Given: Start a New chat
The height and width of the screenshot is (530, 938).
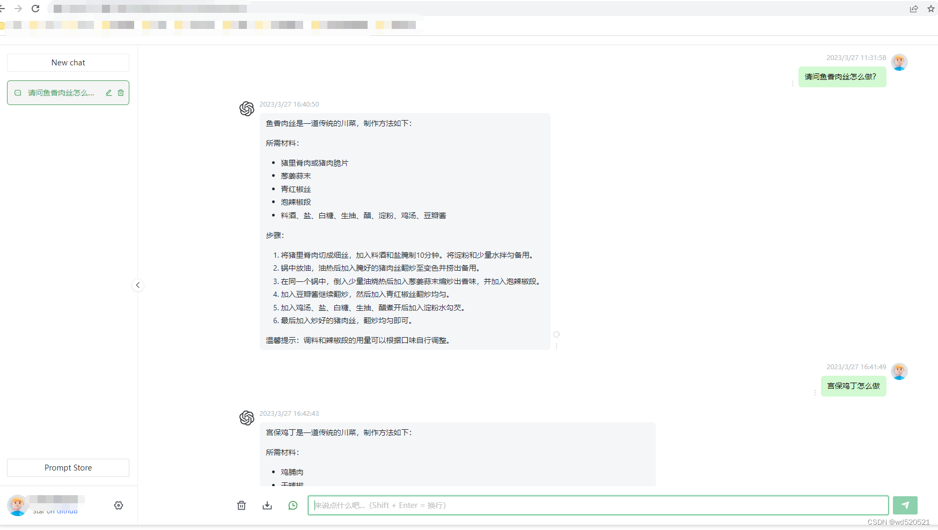Looking at the screenshot, I should click(x=68, y=62).
